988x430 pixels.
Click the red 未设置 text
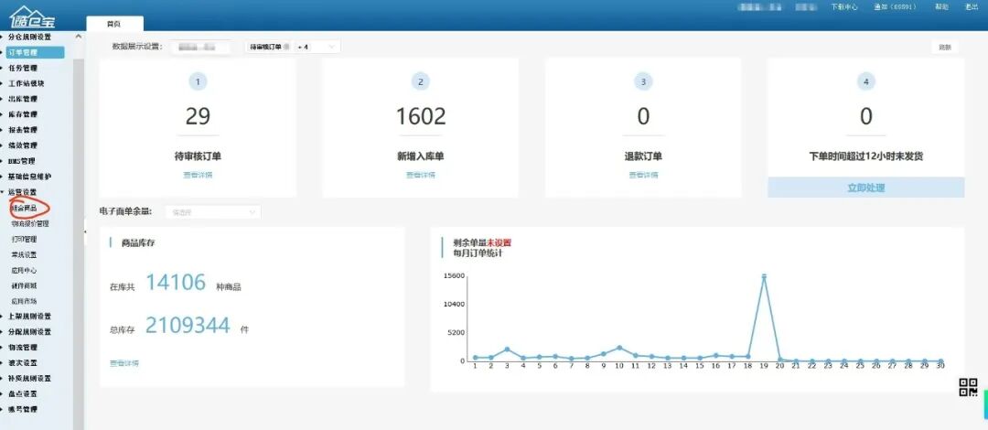(x=499, y=242)
